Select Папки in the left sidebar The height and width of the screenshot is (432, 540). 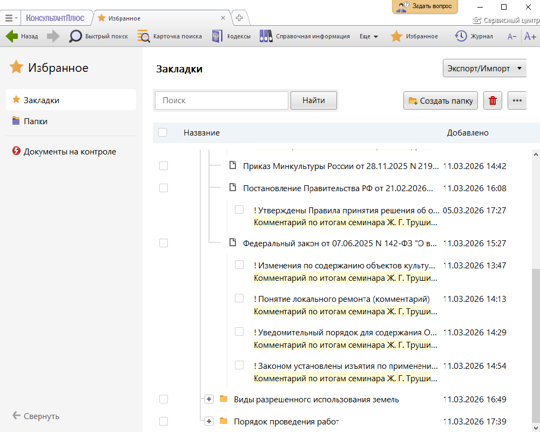[36, 122]
